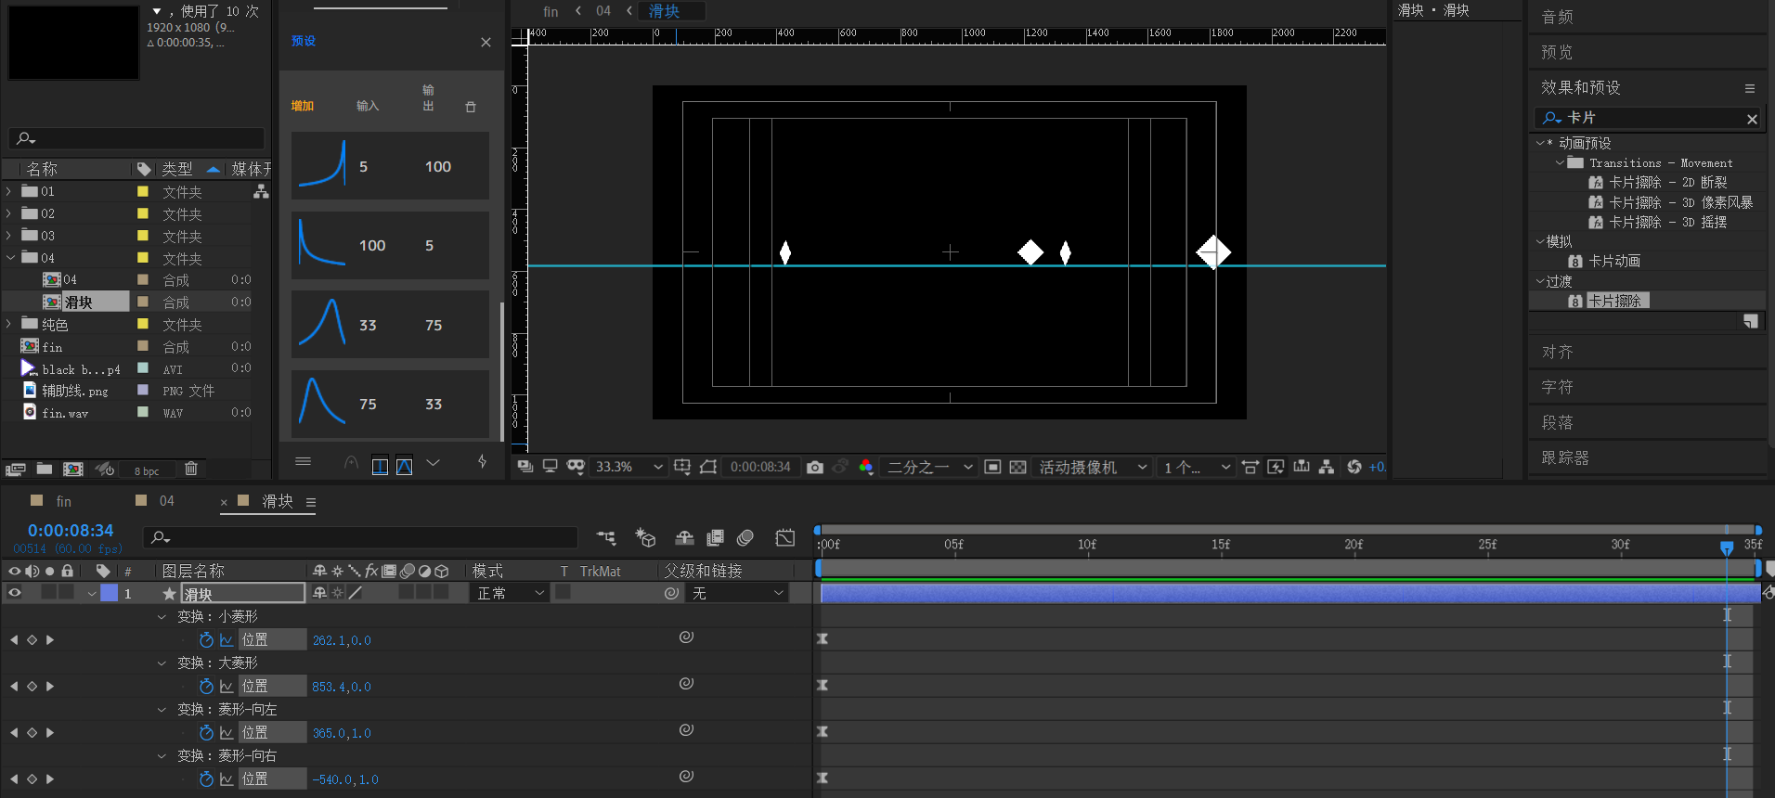Delete selected project item with trash icon
This screenshot has width=1775, height=798.
point(191,469)
